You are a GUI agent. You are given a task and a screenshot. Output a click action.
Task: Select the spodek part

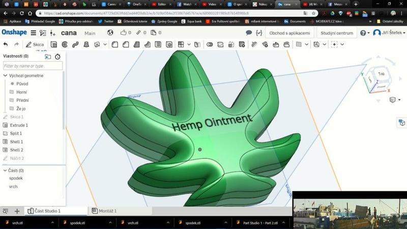tap(16, 178)
